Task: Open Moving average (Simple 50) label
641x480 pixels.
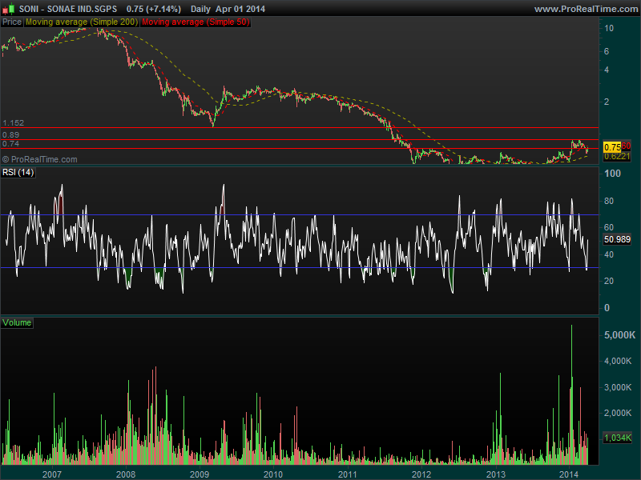Action: click(x=196, y=22)
